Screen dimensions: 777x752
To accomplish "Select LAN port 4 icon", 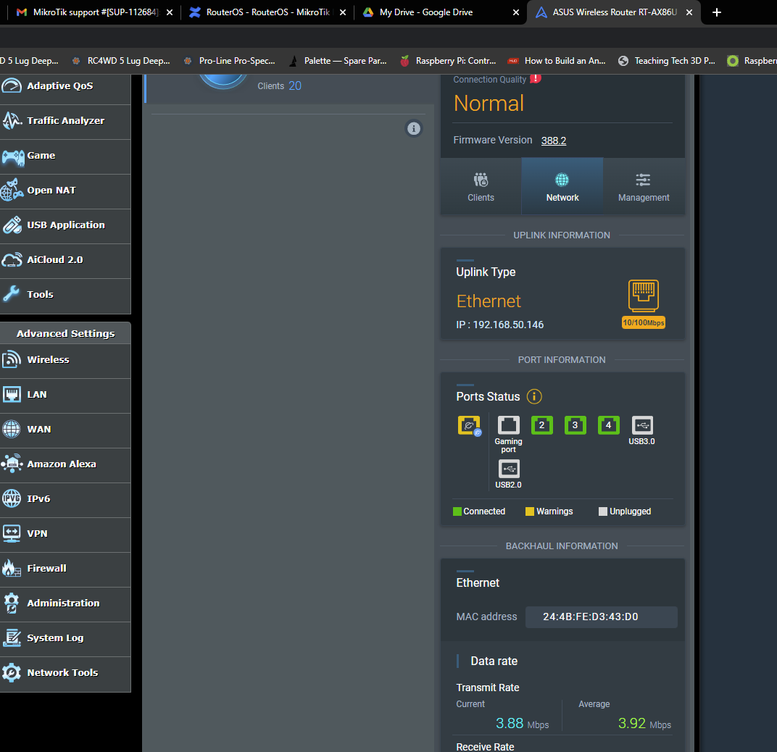I will click(609, 425).
